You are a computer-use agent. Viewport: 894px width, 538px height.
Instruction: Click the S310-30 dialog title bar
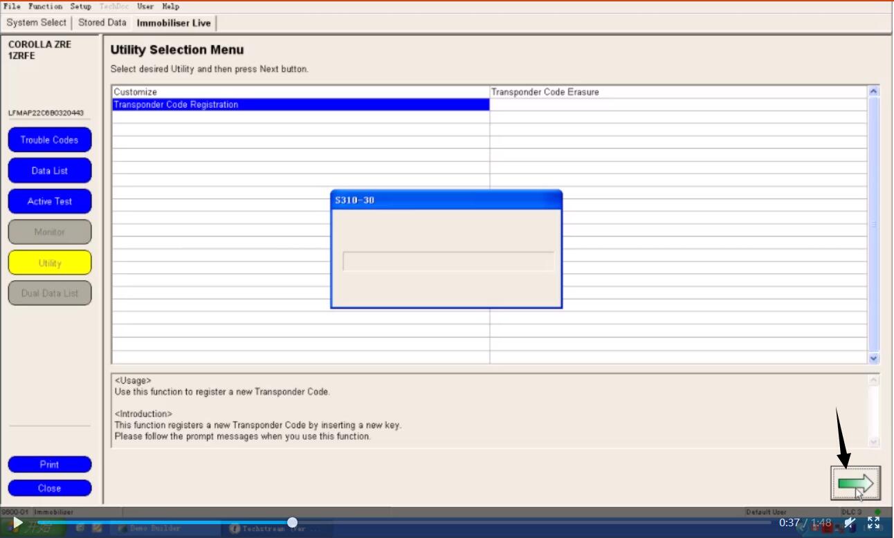(446, 200)
